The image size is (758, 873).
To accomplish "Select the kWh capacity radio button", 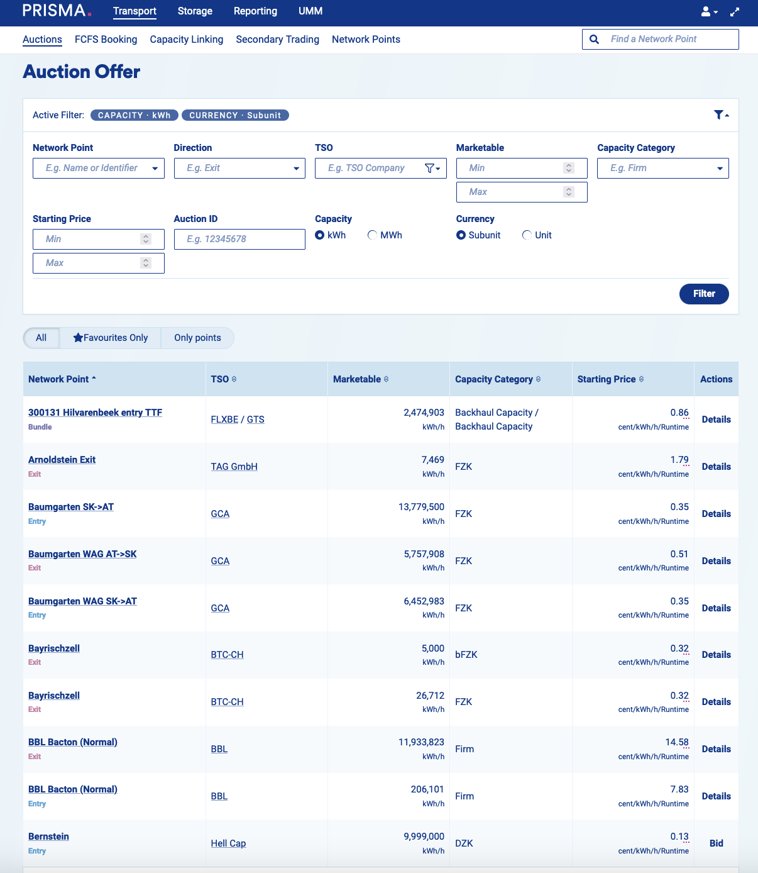I will click(x=320, y=235).
